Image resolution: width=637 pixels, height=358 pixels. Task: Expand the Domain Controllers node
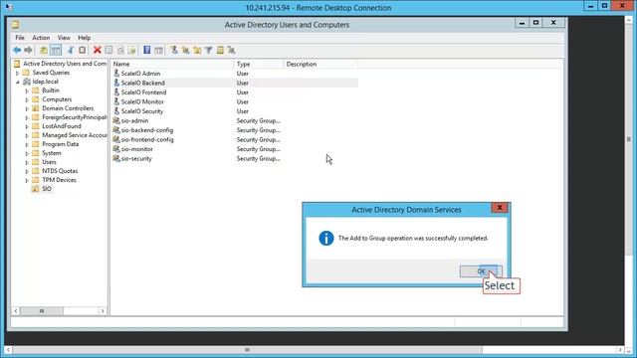coord(27,108)
